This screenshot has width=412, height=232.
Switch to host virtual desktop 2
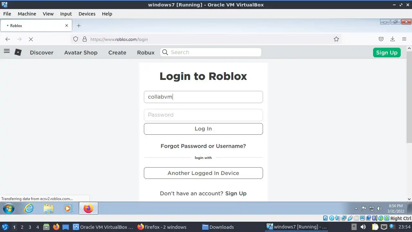[22, 227]
